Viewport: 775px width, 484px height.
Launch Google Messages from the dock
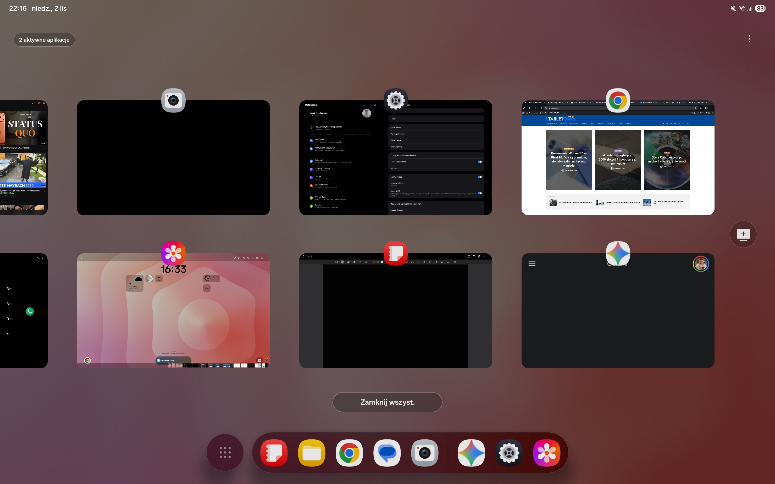[x=387, y=453]
